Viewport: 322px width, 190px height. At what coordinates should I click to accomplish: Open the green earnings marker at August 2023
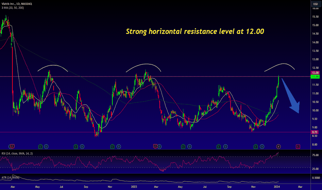[x=219, y=146]
